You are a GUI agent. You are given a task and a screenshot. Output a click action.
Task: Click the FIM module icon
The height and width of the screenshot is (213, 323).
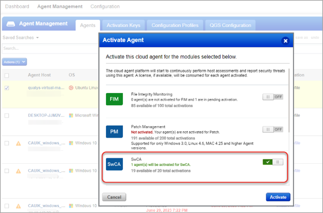pyautogui.click(x=114, y=99)
